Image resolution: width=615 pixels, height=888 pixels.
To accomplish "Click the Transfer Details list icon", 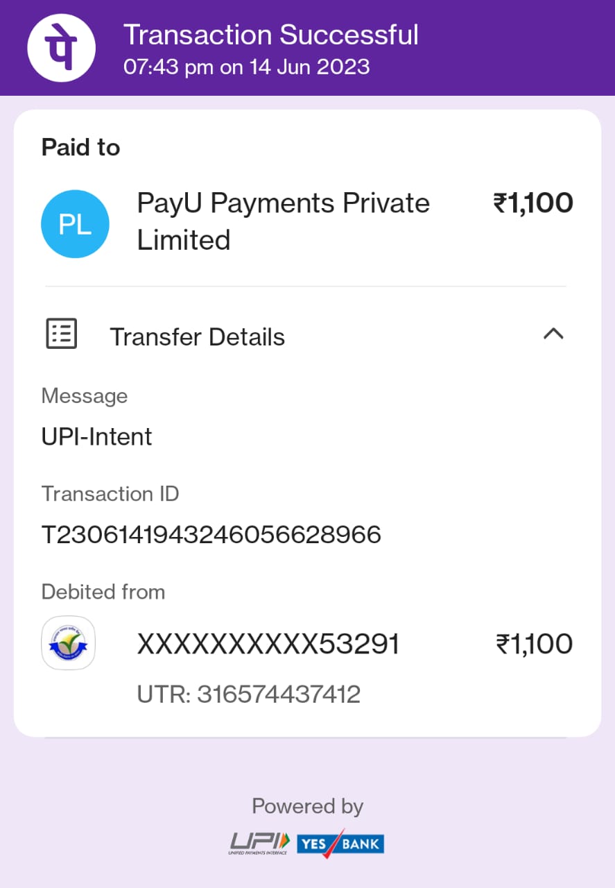I will click(62, 334).
